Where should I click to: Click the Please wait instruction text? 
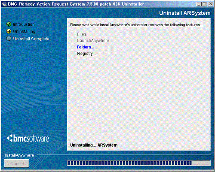pos(136,25)
